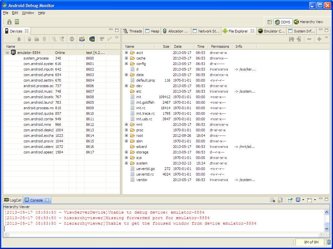Switch to the Network Statistics tab
The image size is (333, 249).
(x=206, y=31)
